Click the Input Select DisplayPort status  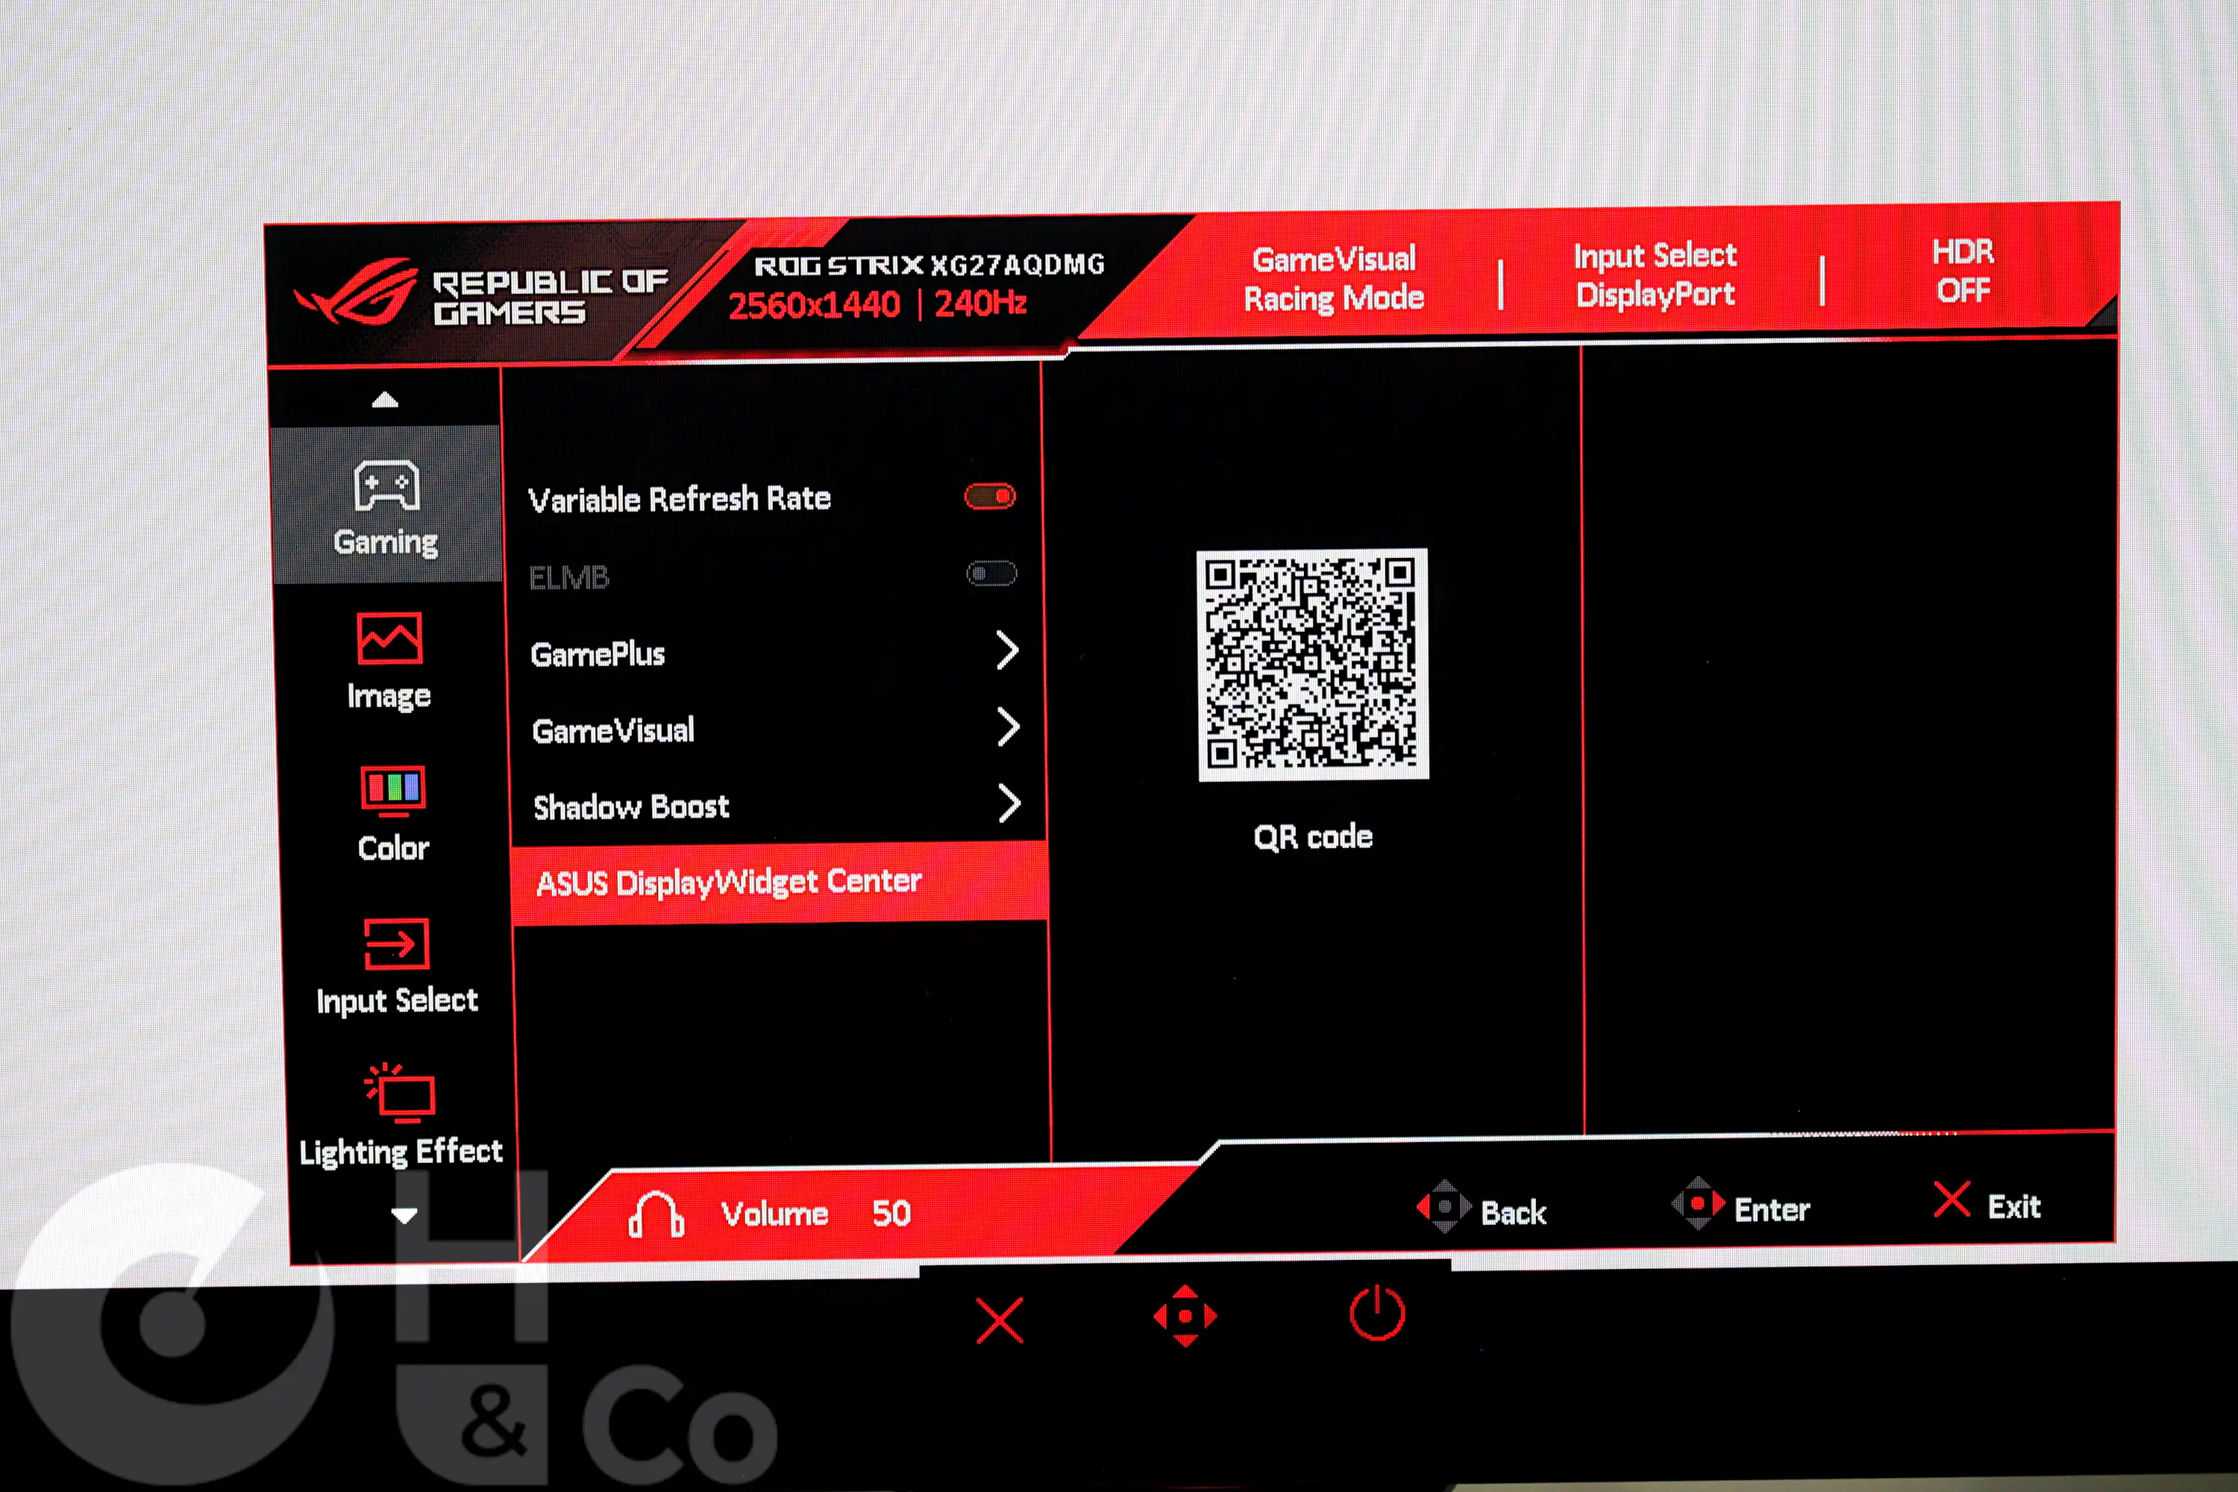click(x=1655, y=275)
